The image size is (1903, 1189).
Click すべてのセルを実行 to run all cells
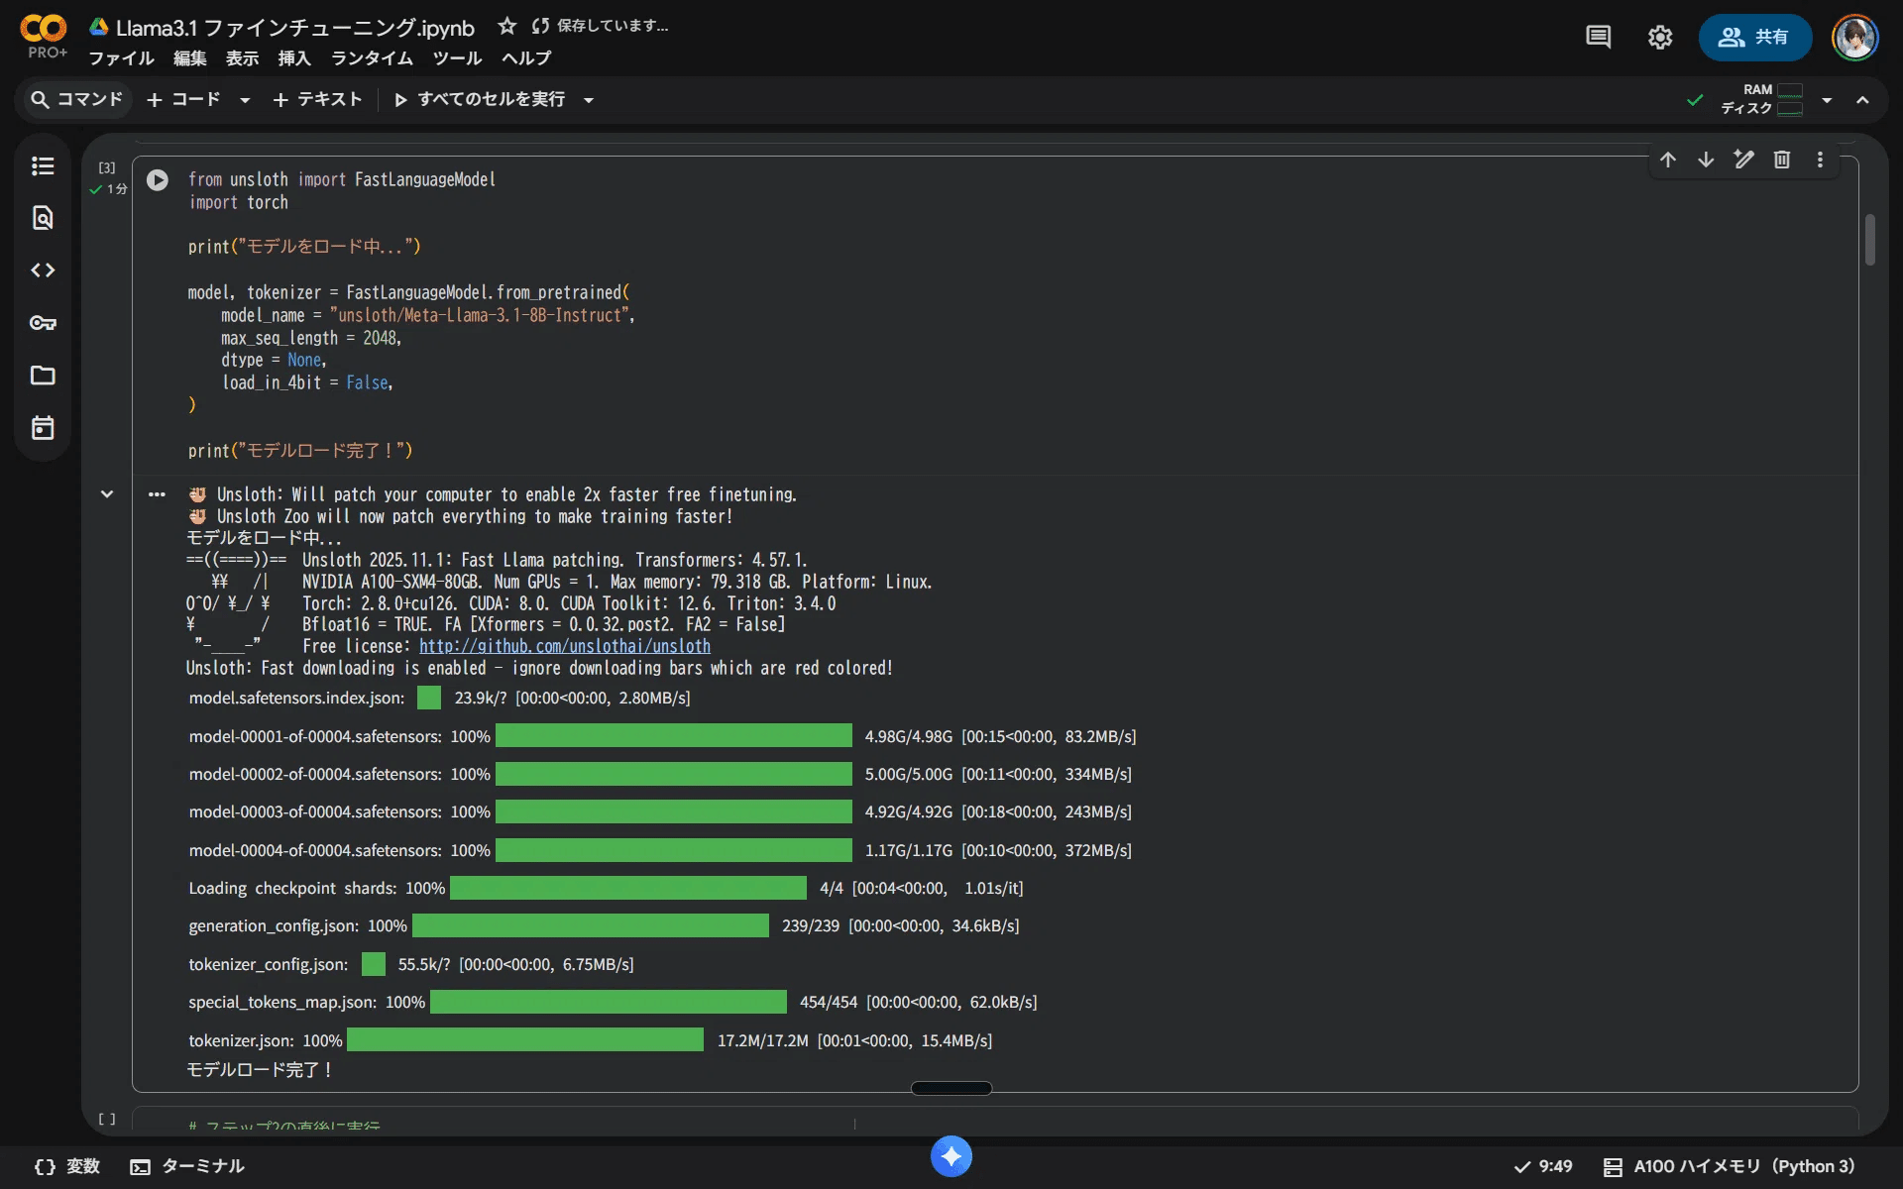point(480,99)
